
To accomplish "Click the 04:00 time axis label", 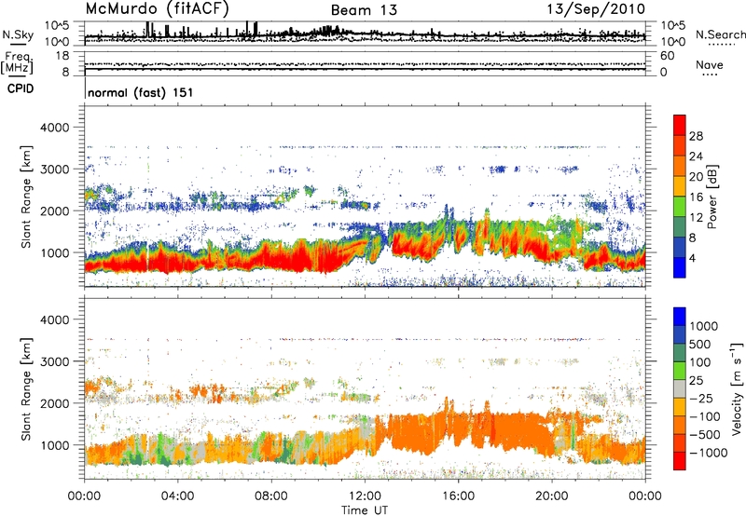I will coord(178,496).
